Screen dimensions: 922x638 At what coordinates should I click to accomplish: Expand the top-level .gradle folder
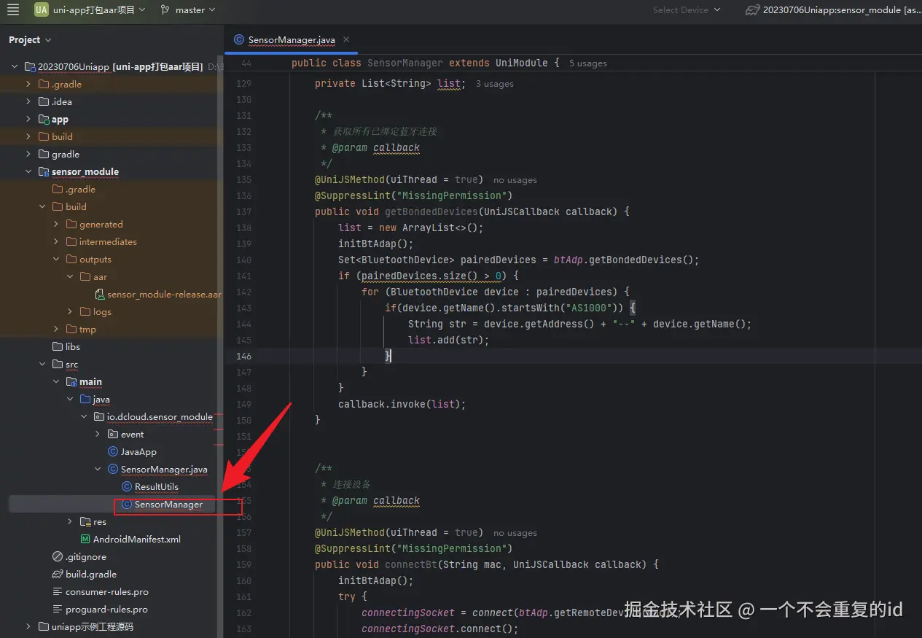[28, 84]
